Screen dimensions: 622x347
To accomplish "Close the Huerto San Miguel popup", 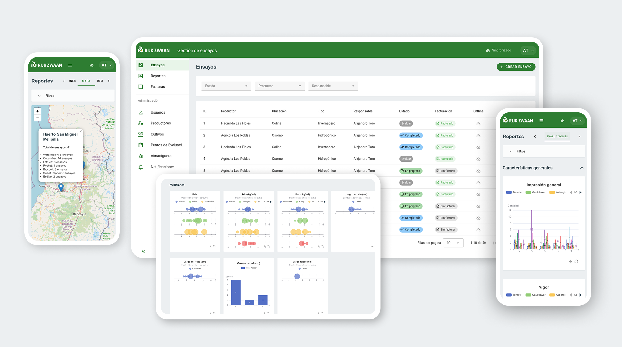I will [x=81, y=131].
